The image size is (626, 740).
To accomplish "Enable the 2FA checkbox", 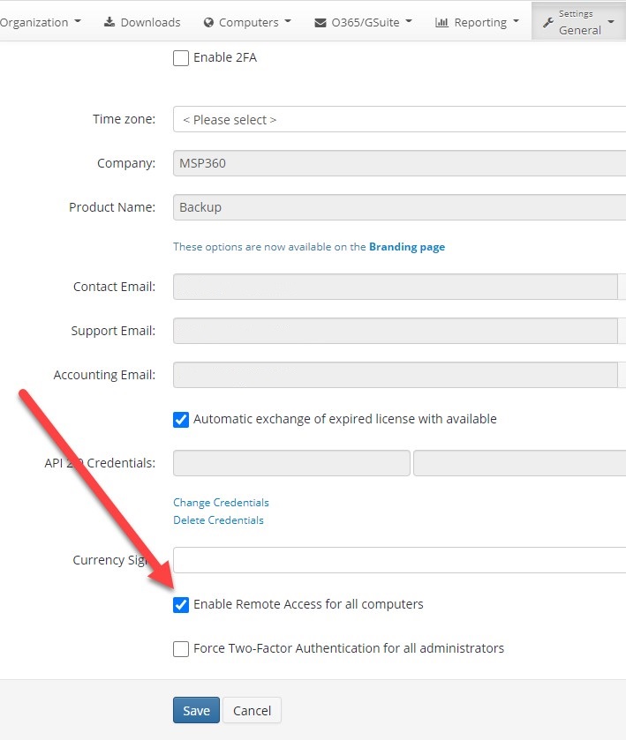I will 181,58.
